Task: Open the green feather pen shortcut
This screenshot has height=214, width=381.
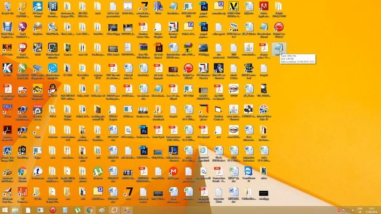Action: tap(23, 69)
